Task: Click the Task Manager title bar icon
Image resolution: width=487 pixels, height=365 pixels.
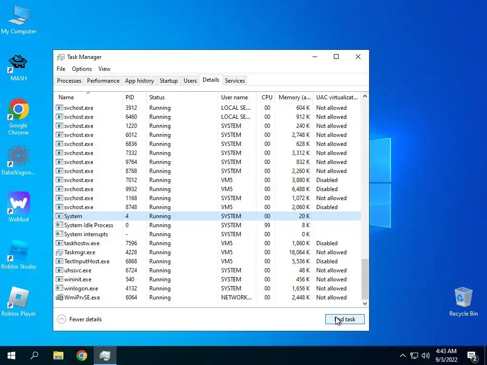Action: pos(61,57)
